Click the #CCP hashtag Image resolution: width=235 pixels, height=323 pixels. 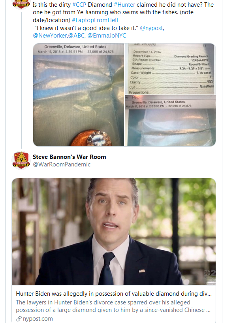tap(79, 4)
